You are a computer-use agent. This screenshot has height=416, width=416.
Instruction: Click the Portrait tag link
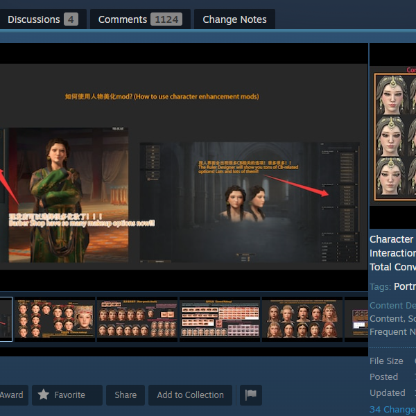pyautogui.click(x=405, y=286)
